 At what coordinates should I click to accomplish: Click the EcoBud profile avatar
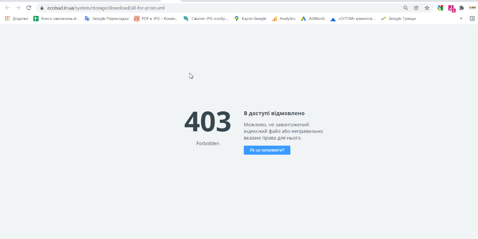click(472, 8)
